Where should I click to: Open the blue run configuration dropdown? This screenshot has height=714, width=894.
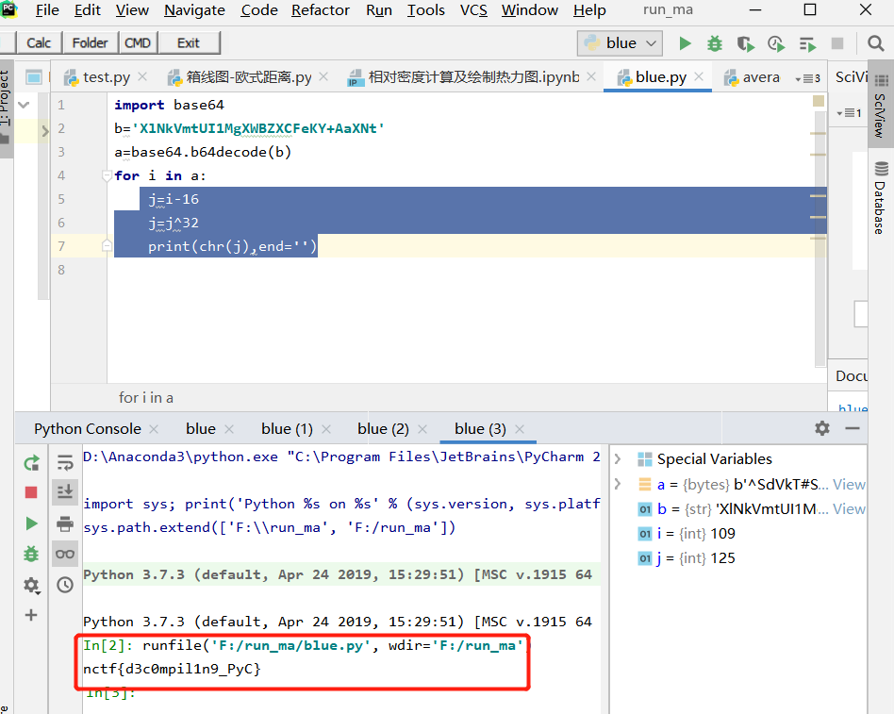(x=620, y=43)
